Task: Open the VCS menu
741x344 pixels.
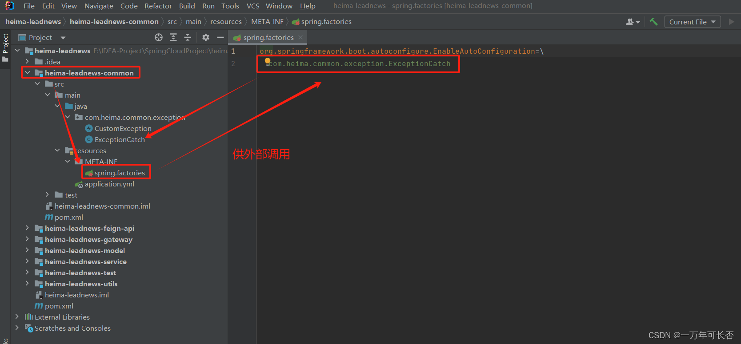Action: click(x=253, y=6)
